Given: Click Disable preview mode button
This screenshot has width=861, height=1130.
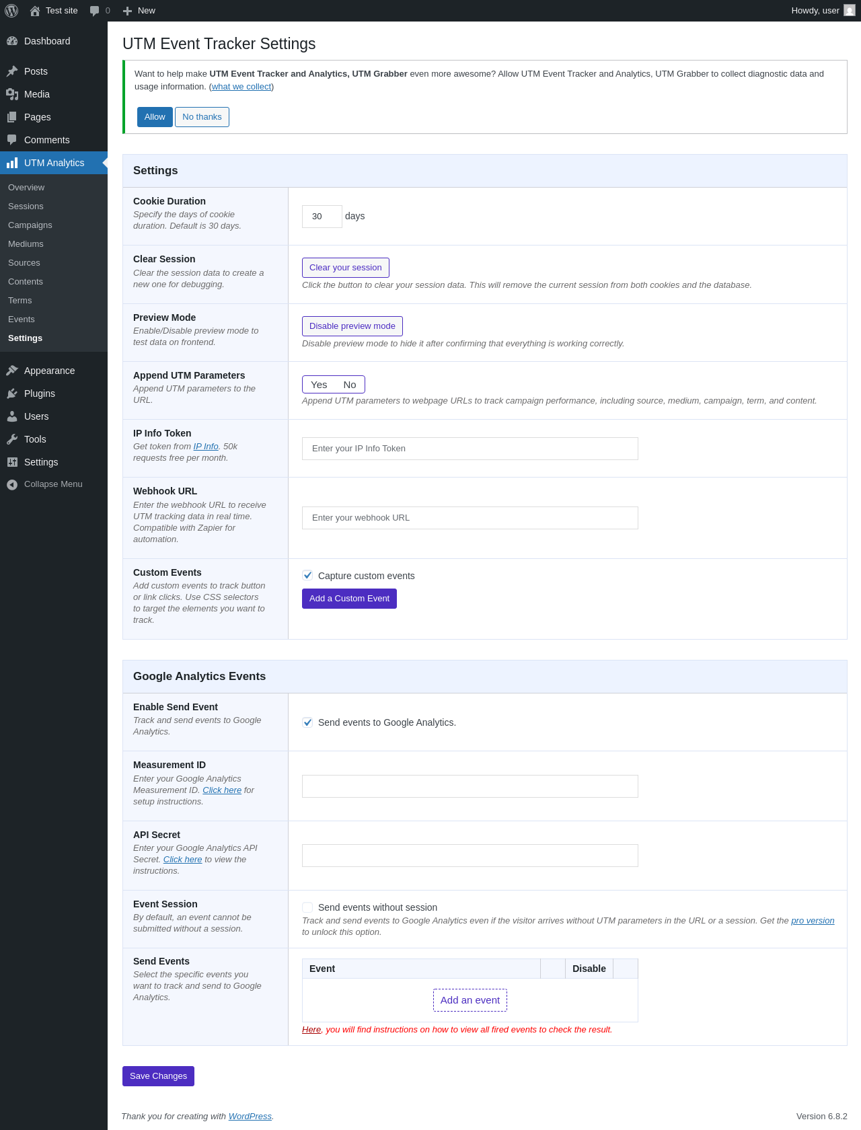Looking at the screenshot, I should (352, 326).
